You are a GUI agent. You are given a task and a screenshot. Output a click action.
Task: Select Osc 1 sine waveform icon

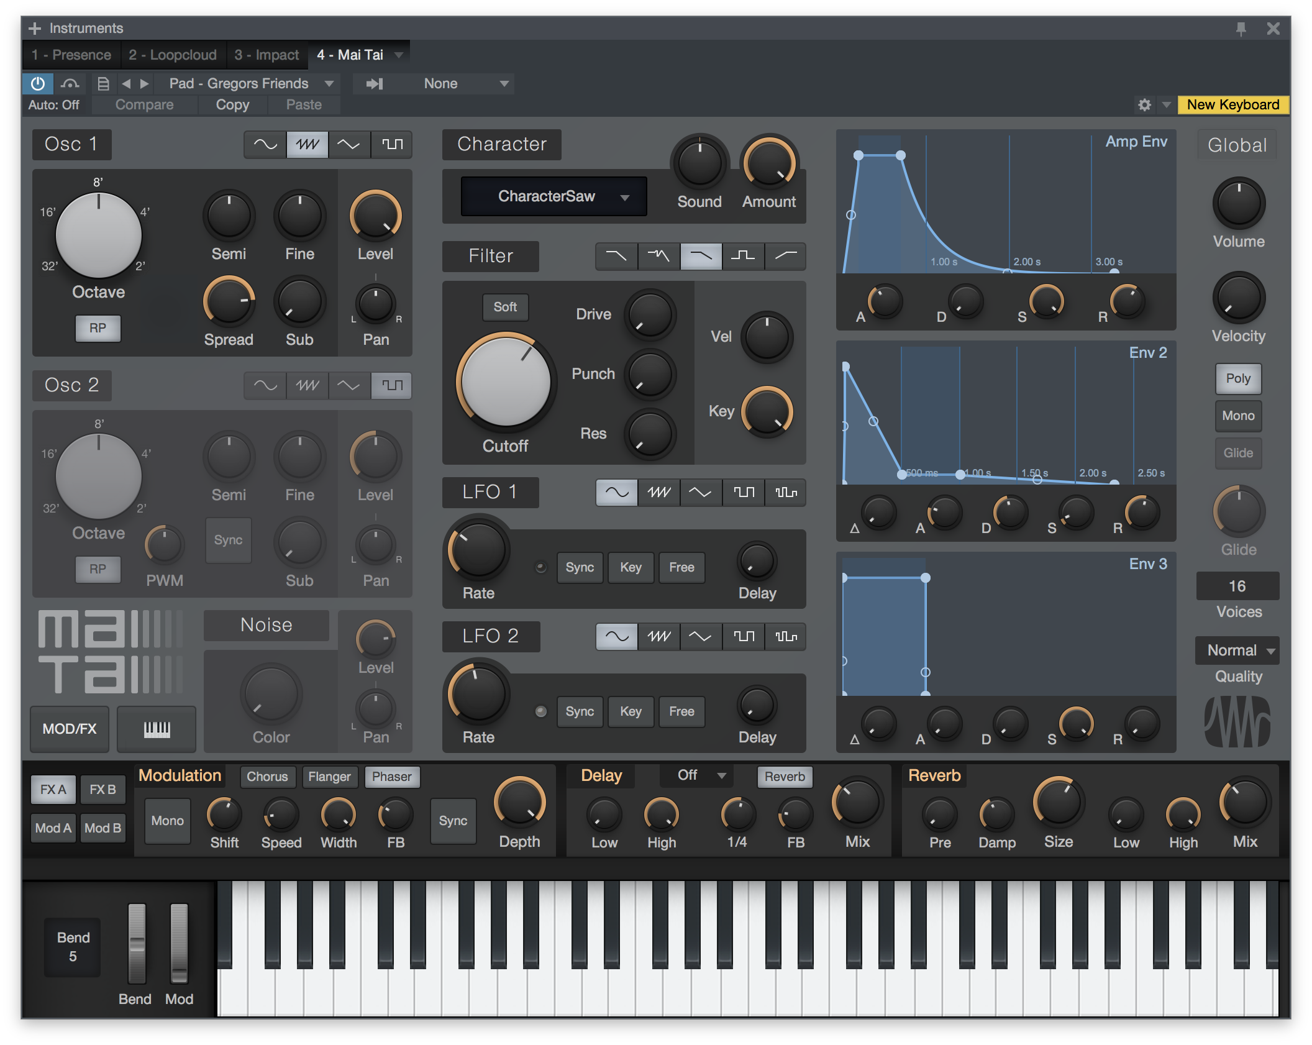click(x=265, y=145)
